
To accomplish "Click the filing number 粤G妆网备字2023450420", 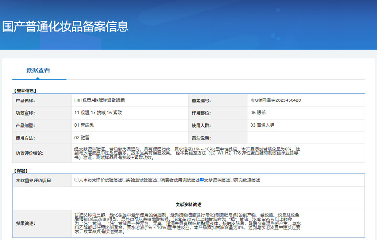I will 275,100.
